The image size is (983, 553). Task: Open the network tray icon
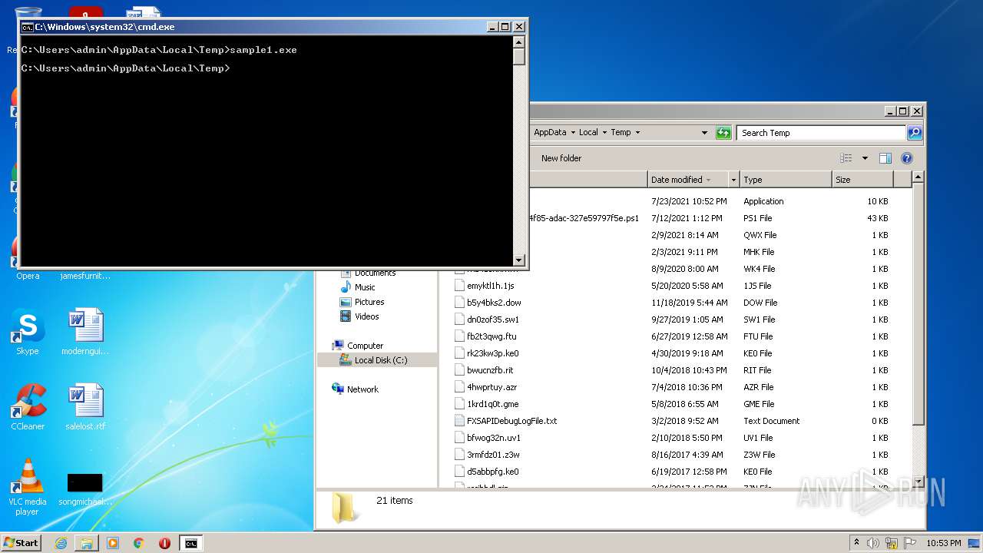point(892,543)
